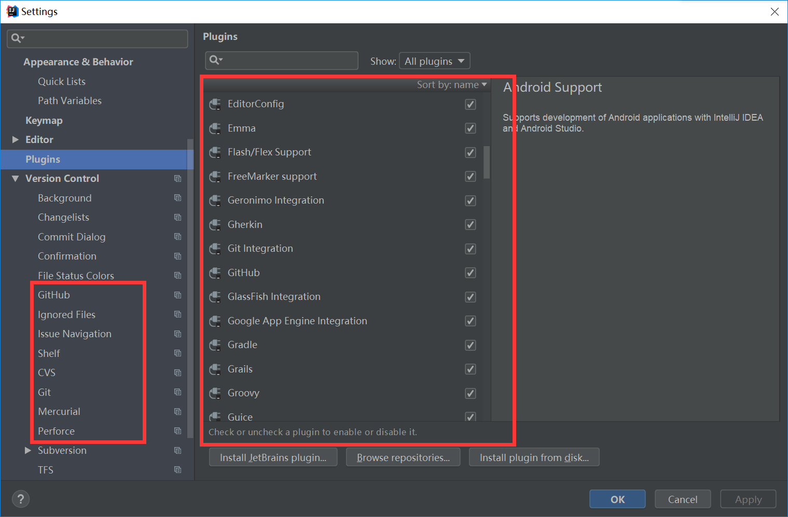Toggle the Flash/Flex Support checkbox
Image resolution: width=788 pixels, height=517 pixels.
pos(471,152)
